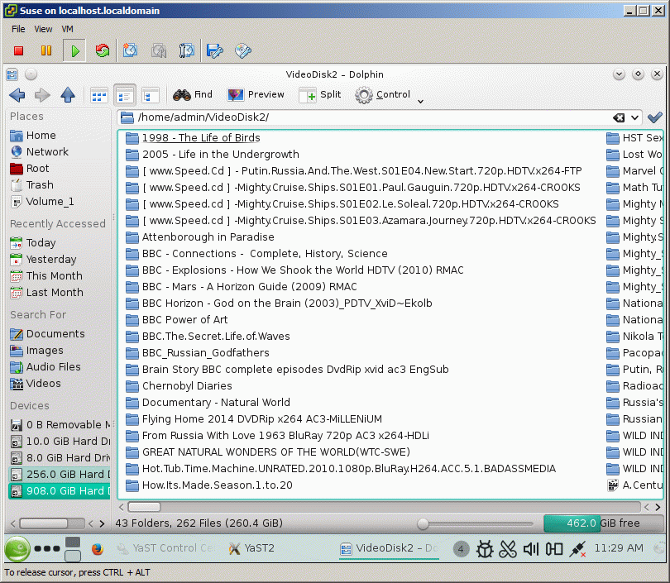Image resolution: width=670 pixels, height=583 pixels.
Task: Open the openSUSE application launcher
Action: 17,548
